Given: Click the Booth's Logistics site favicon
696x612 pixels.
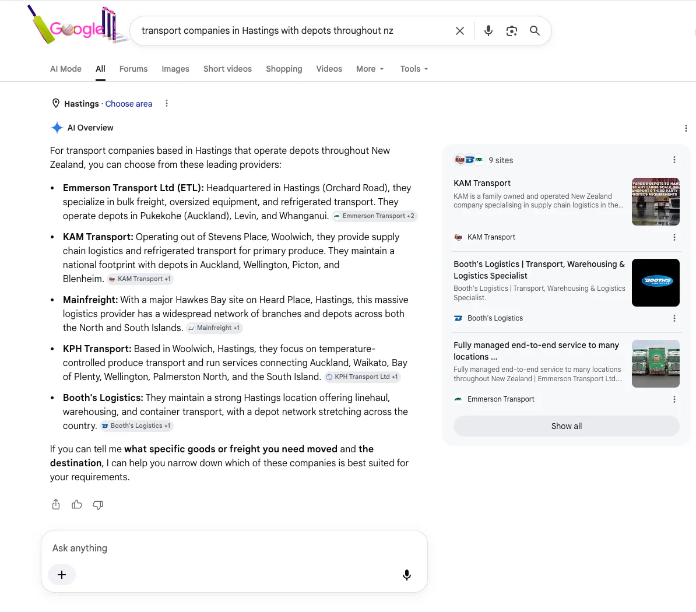Looking at the screenshot, I should pos(458,318).
